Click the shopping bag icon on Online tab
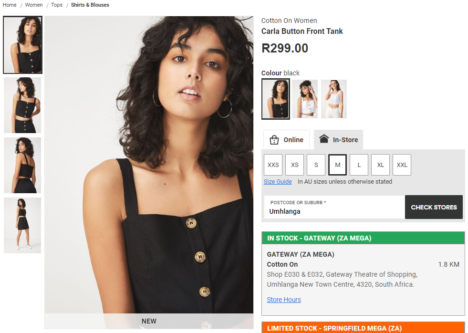The image size is (468, 333). coord(274,140)
